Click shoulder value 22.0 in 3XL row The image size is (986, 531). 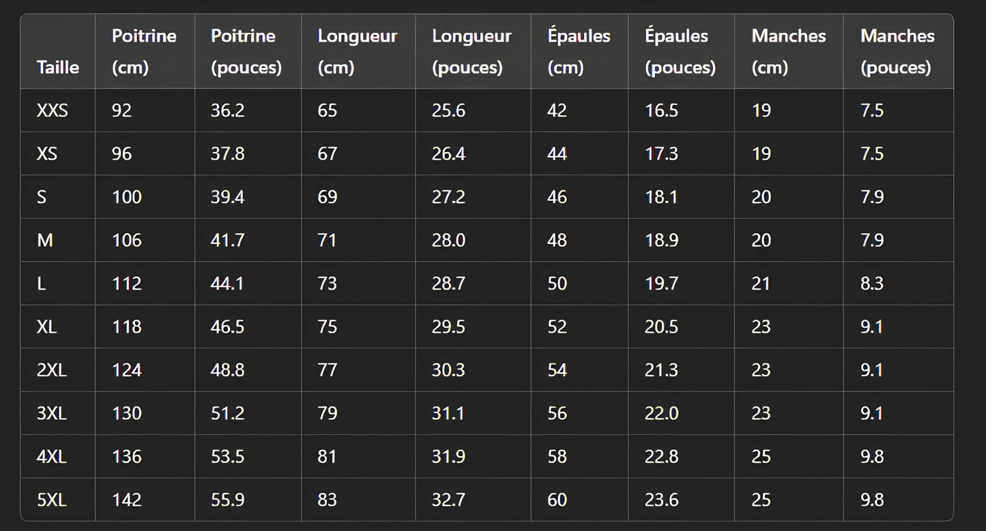(x=662, y=413)
